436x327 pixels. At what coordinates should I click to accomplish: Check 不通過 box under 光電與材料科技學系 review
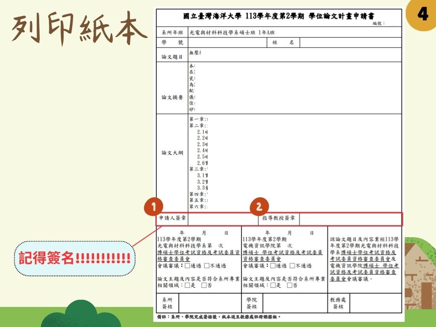pyautogui.click(x=207, y=266)
